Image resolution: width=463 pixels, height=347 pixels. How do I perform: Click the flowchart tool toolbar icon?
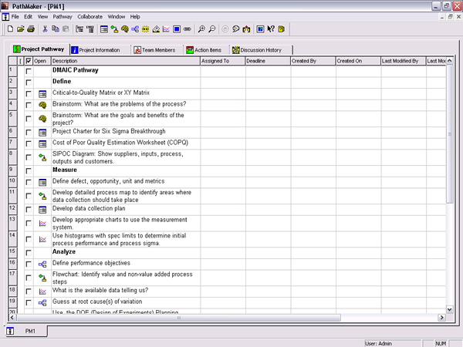tap(114, 29)
